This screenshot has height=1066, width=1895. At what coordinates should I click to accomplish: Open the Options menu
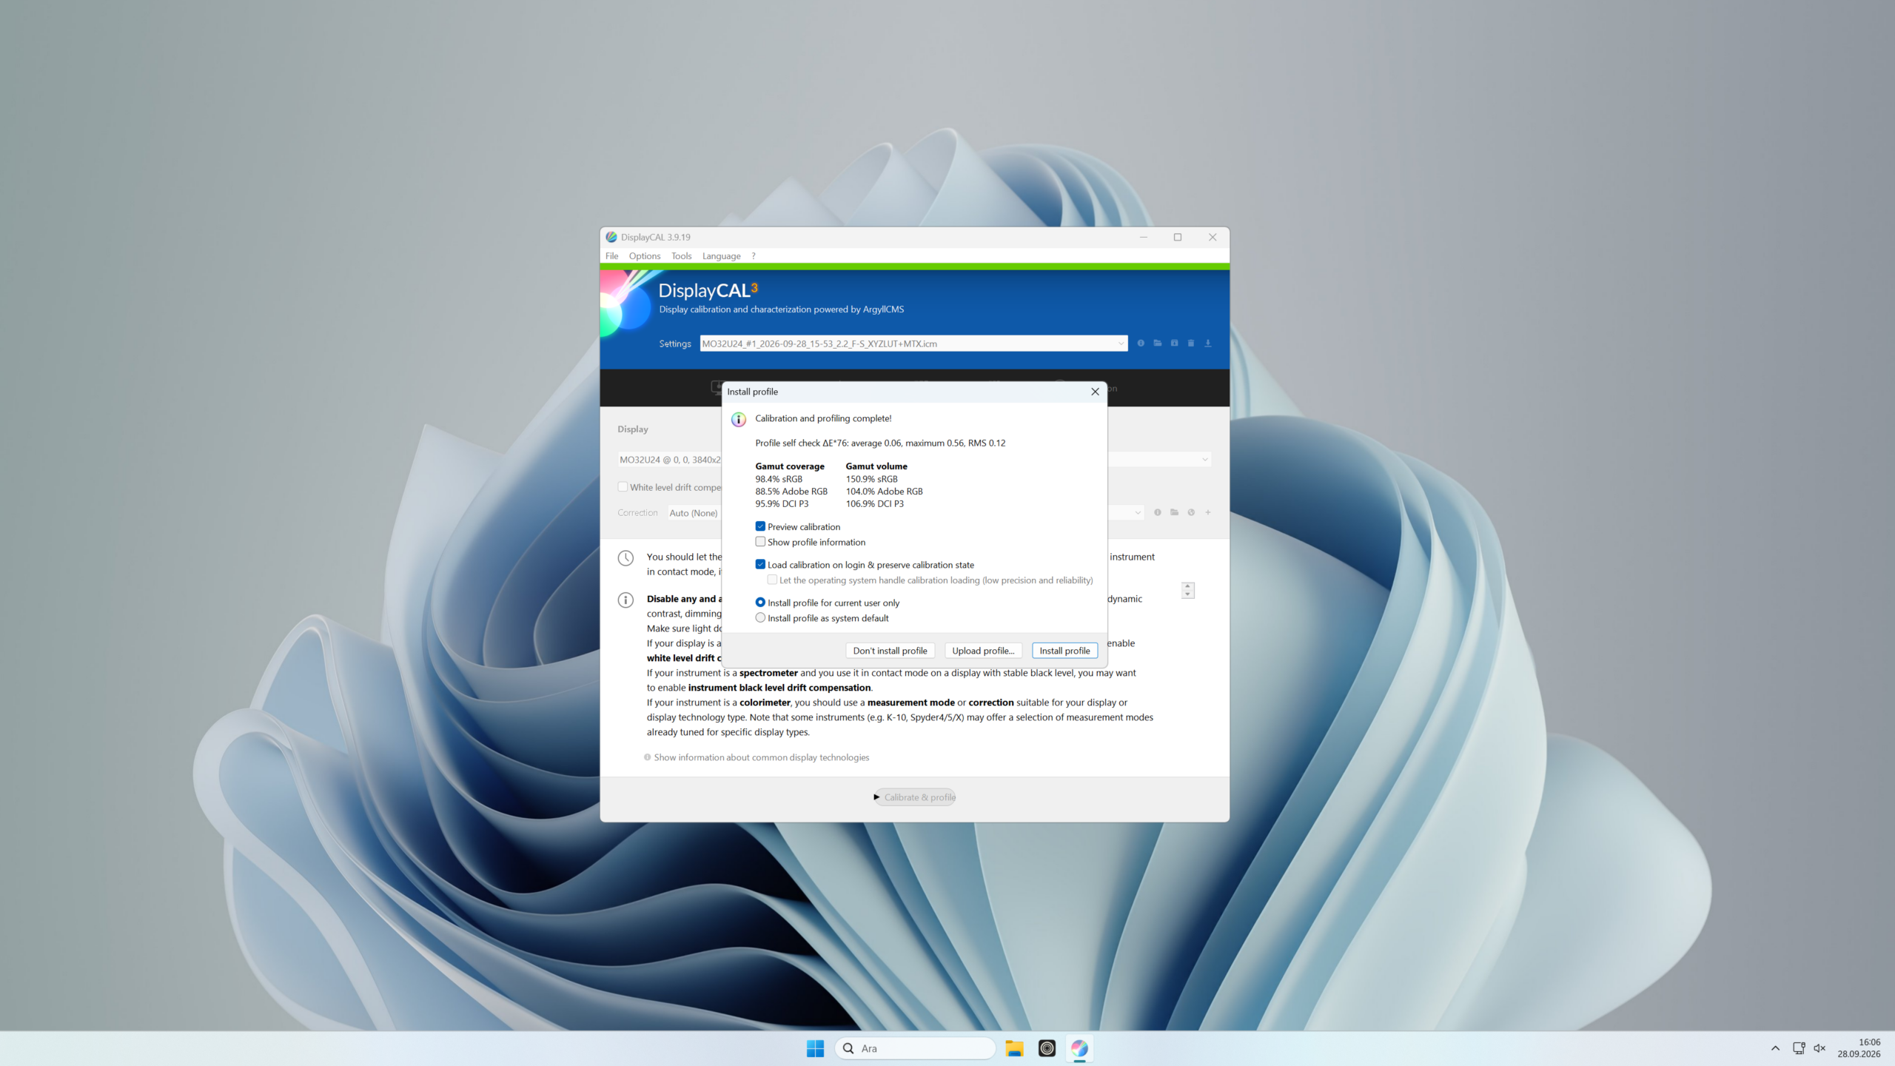(x=645, y=256)
